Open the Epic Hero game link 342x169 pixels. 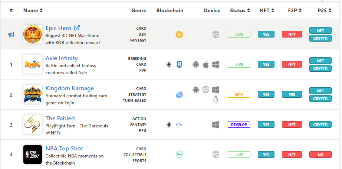[x=58, y=28]
